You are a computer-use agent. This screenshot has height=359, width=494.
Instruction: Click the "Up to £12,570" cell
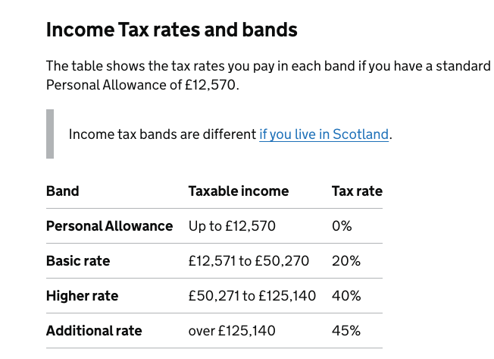(232, 226)
